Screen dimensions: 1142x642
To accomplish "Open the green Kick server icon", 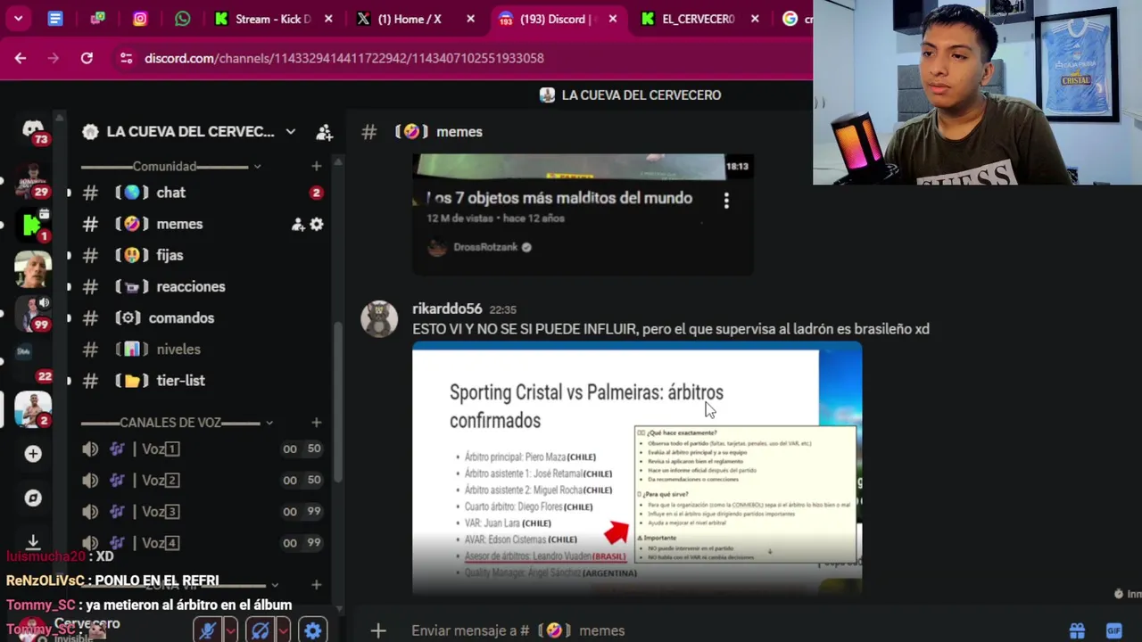I will pyautogui.click(x=33, y=225).
